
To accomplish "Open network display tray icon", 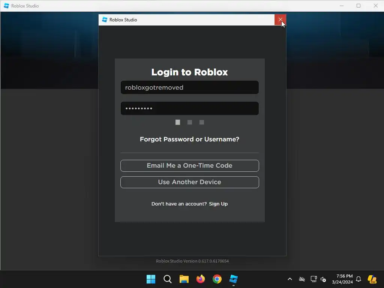I will [x=313, y=279].
